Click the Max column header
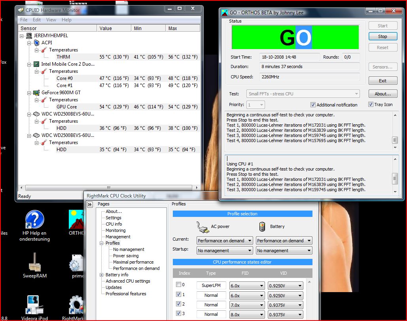Screen dimensions: 407x321 point(183,28)
